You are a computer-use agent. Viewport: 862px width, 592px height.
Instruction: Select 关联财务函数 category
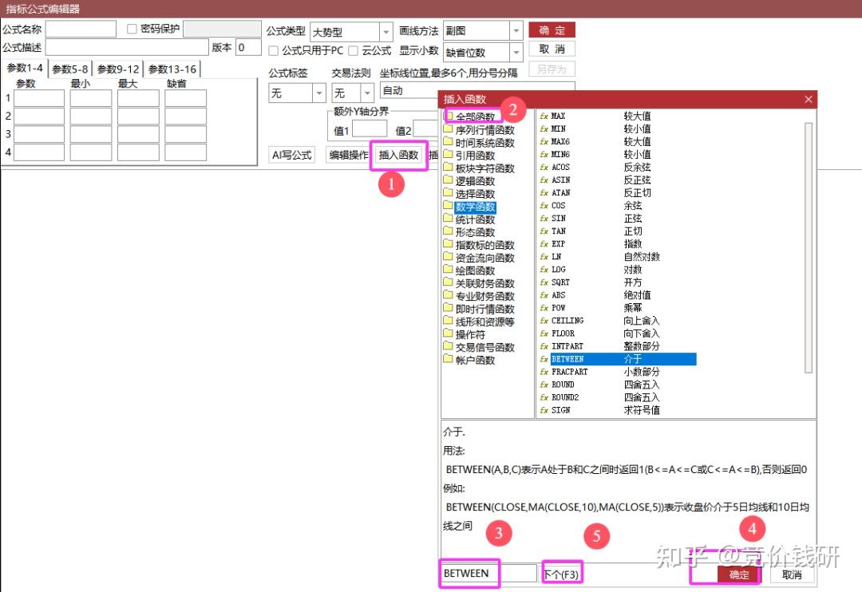[x=485, y=283]
